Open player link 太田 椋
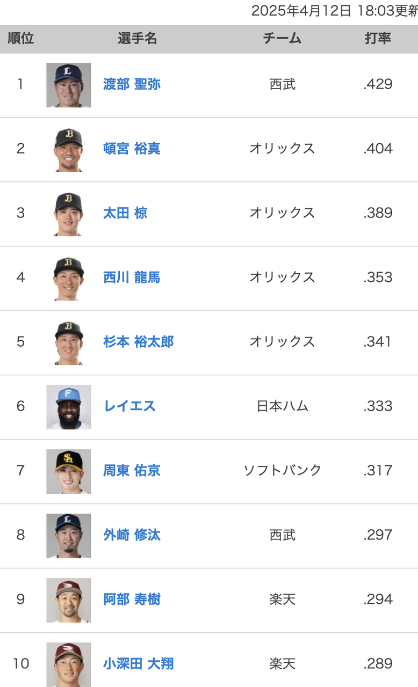This screenshot has height=687, width=418. coord(125,213)
